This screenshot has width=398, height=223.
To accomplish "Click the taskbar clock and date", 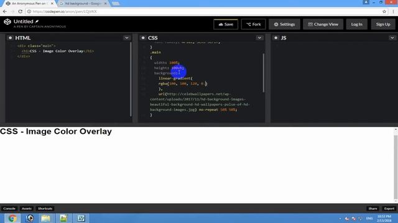I will pyautogui.click(x=384, y=218).
